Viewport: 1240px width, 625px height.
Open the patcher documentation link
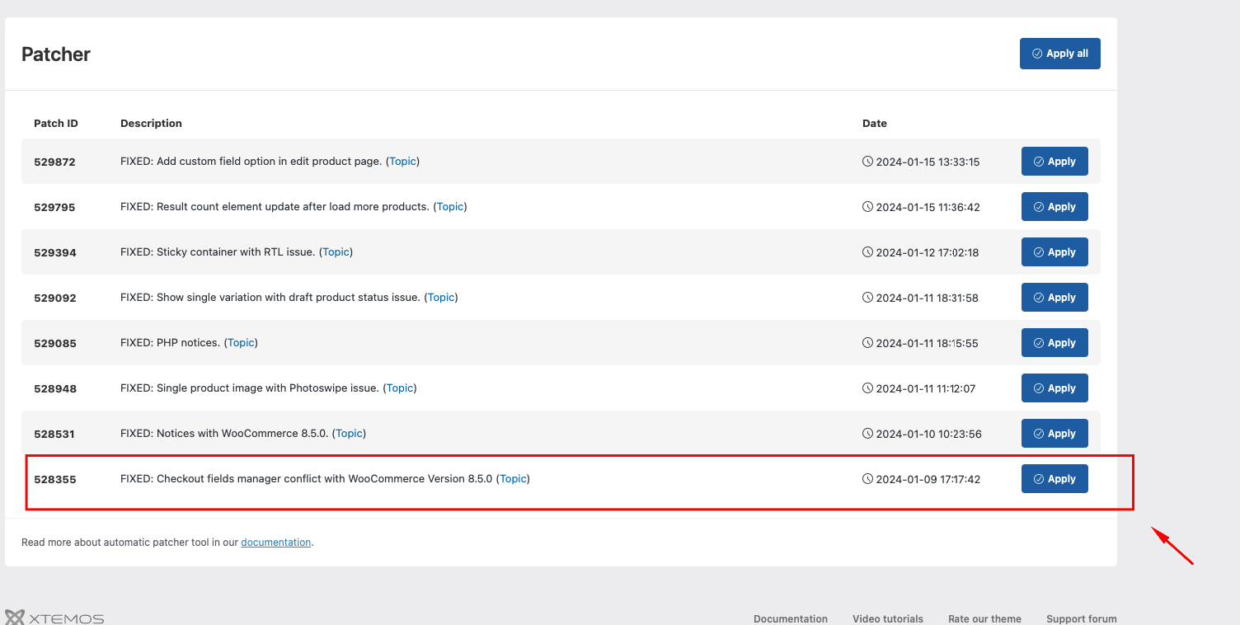click(x=276, y=543)
